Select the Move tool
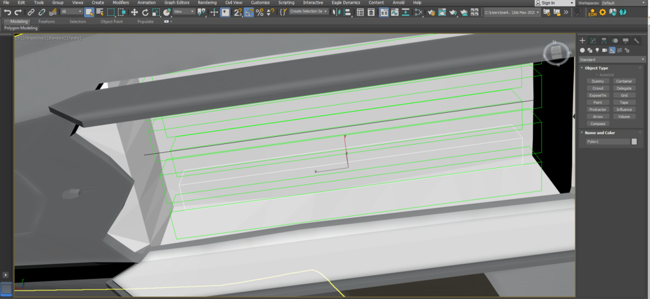Viewport: 650px width, 299px height. 135,12
